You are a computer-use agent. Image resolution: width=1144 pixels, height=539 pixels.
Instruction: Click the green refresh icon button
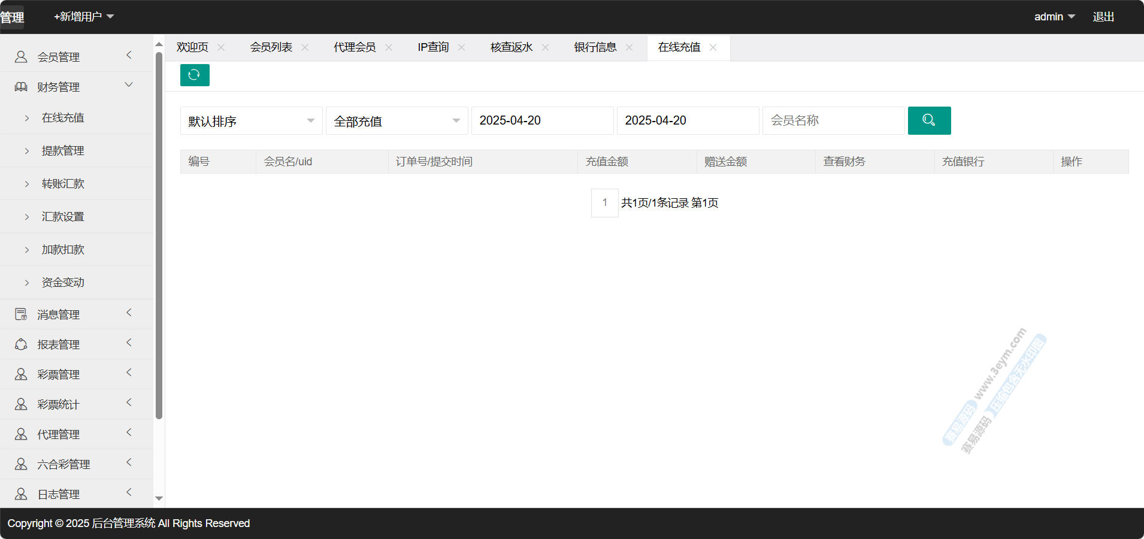click(195, 75)
